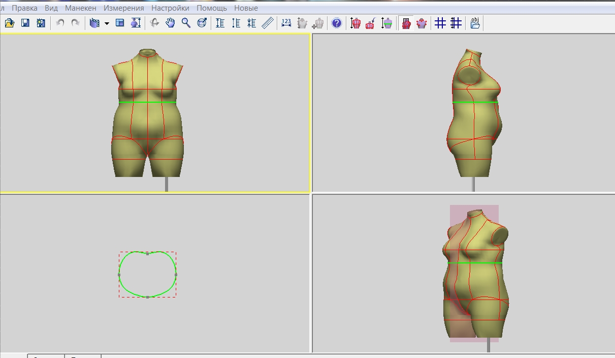Select the ruler measuring tool

point(268,23)
